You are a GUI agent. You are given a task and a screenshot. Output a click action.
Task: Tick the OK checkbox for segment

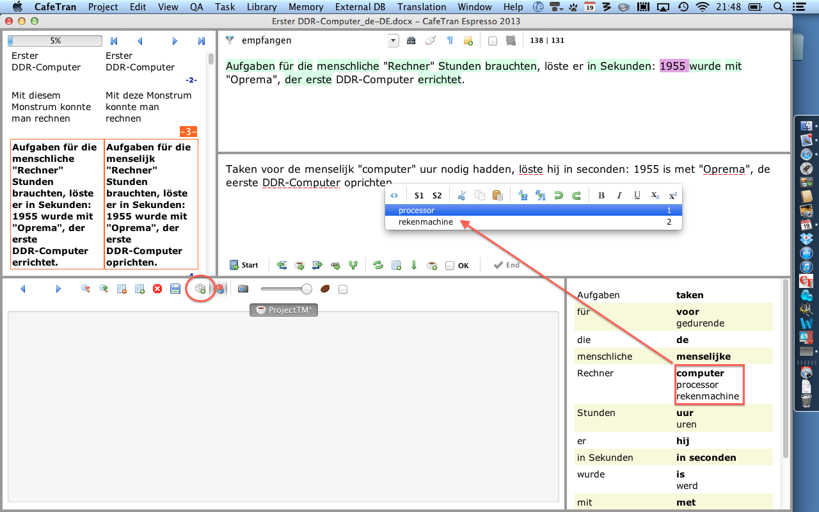[x=450, y=266]
